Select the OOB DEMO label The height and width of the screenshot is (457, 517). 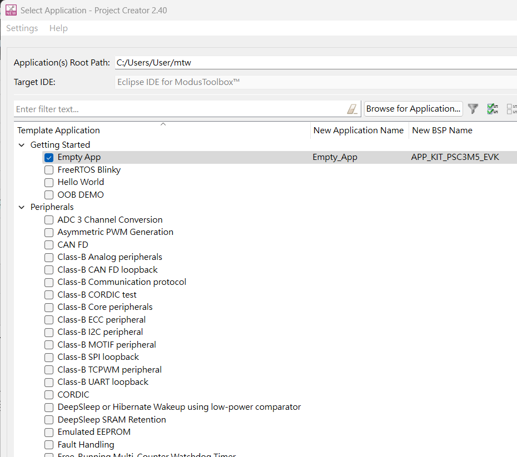(81, 195)
